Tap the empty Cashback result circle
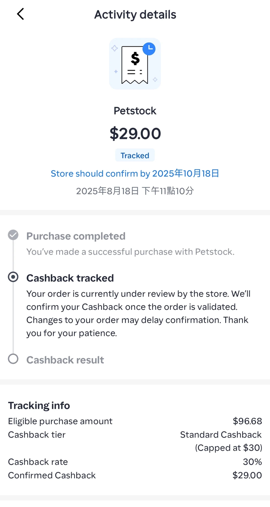 [x=13, y=359]
